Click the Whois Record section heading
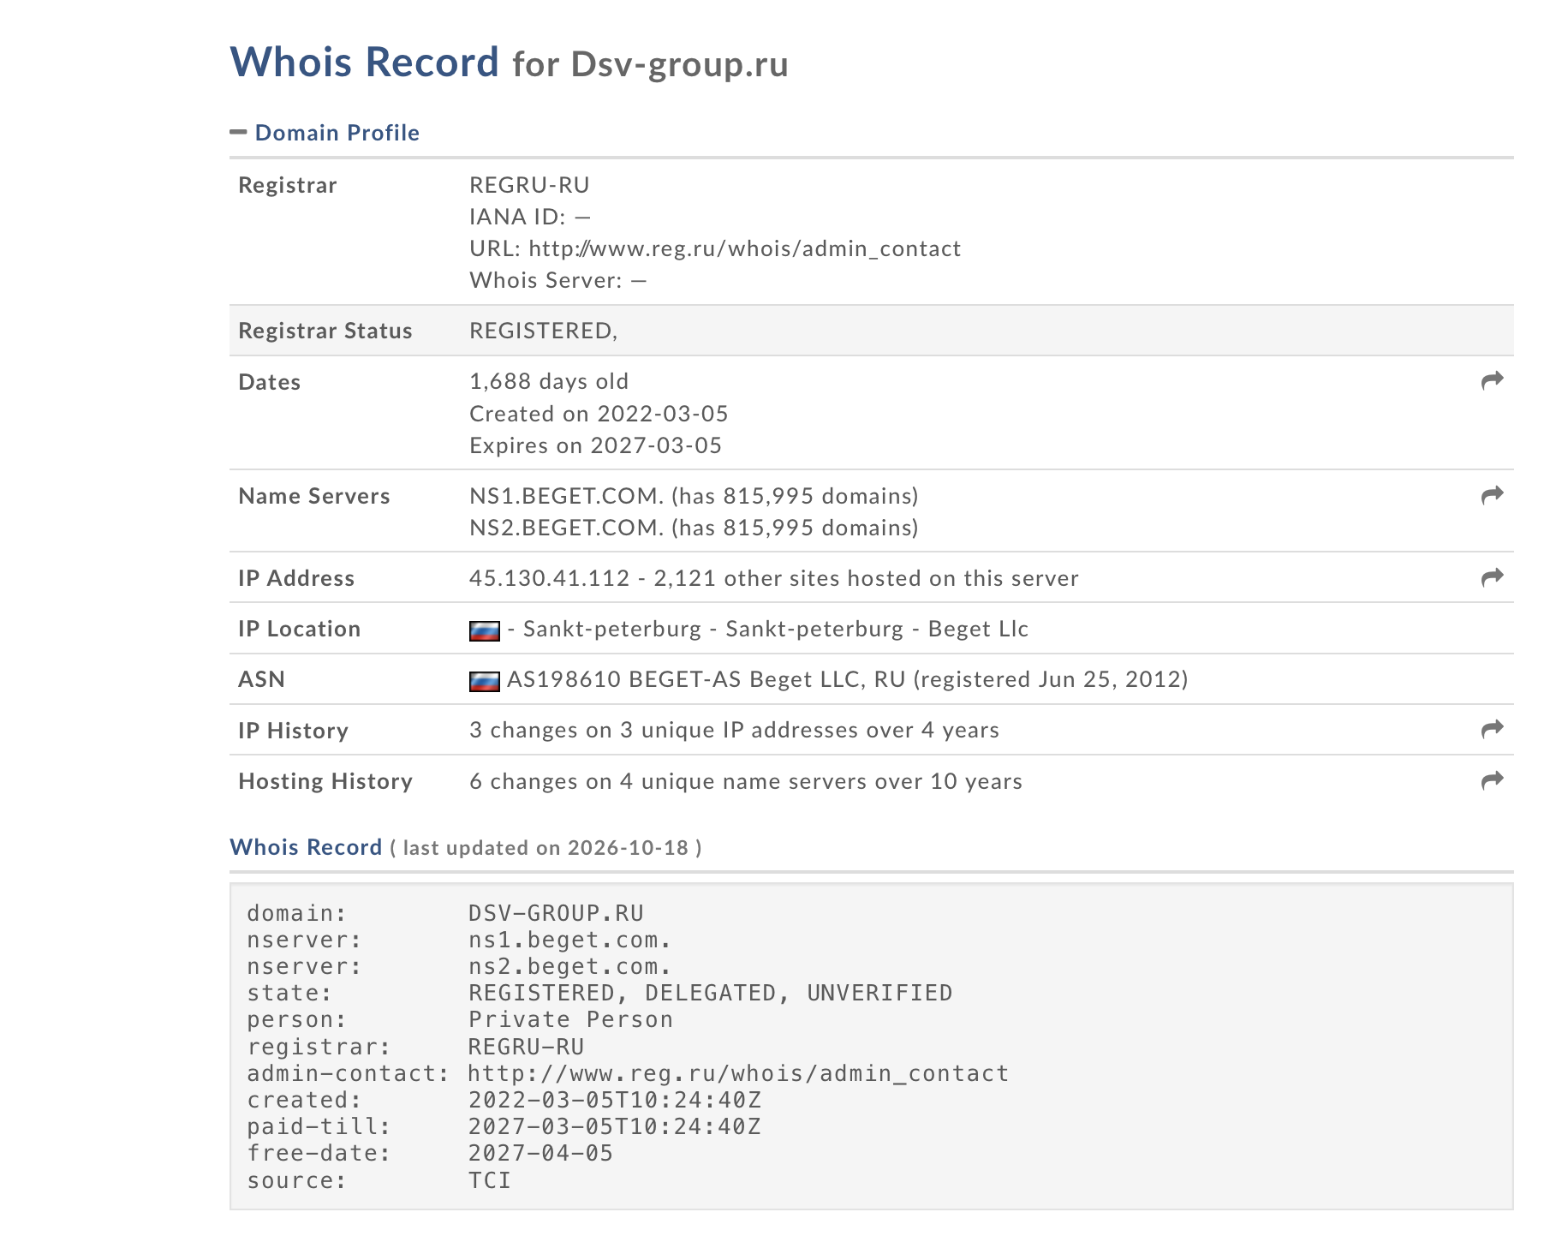The width and height of the screenshot is (1550, 1242). point(306,847)
